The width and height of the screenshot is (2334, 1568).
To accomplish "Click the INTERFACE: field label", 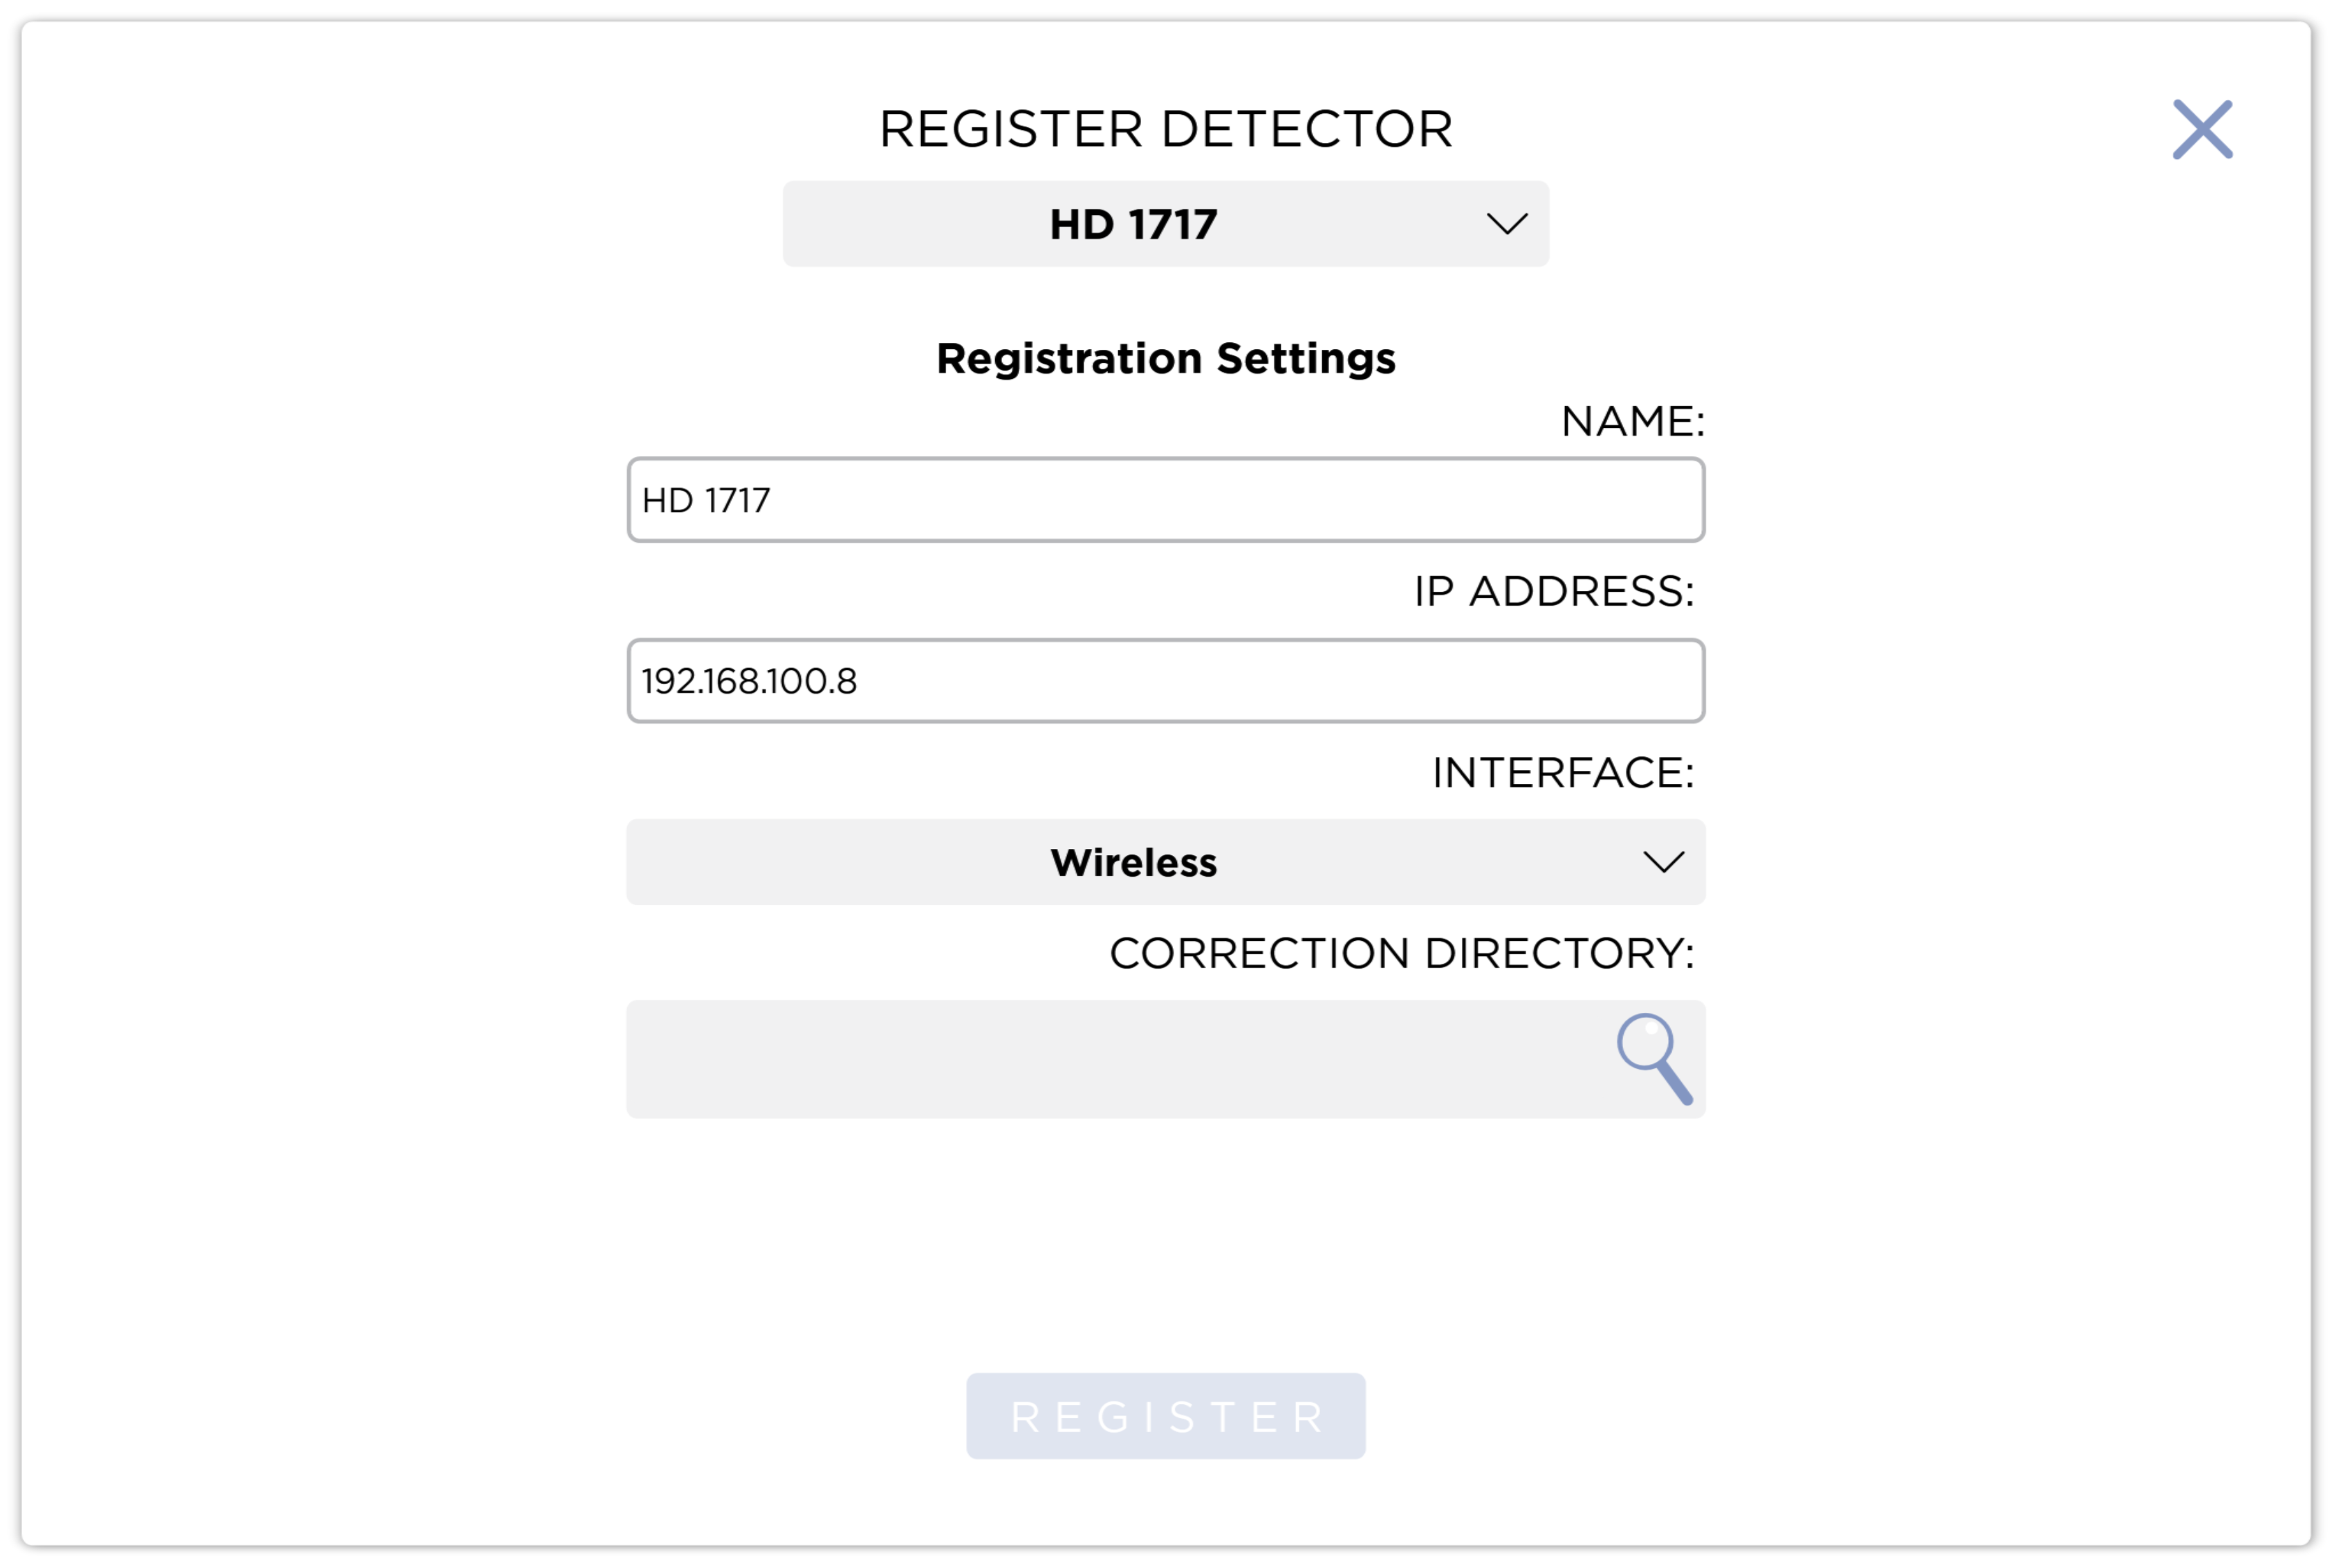I will coord(1562,772).
